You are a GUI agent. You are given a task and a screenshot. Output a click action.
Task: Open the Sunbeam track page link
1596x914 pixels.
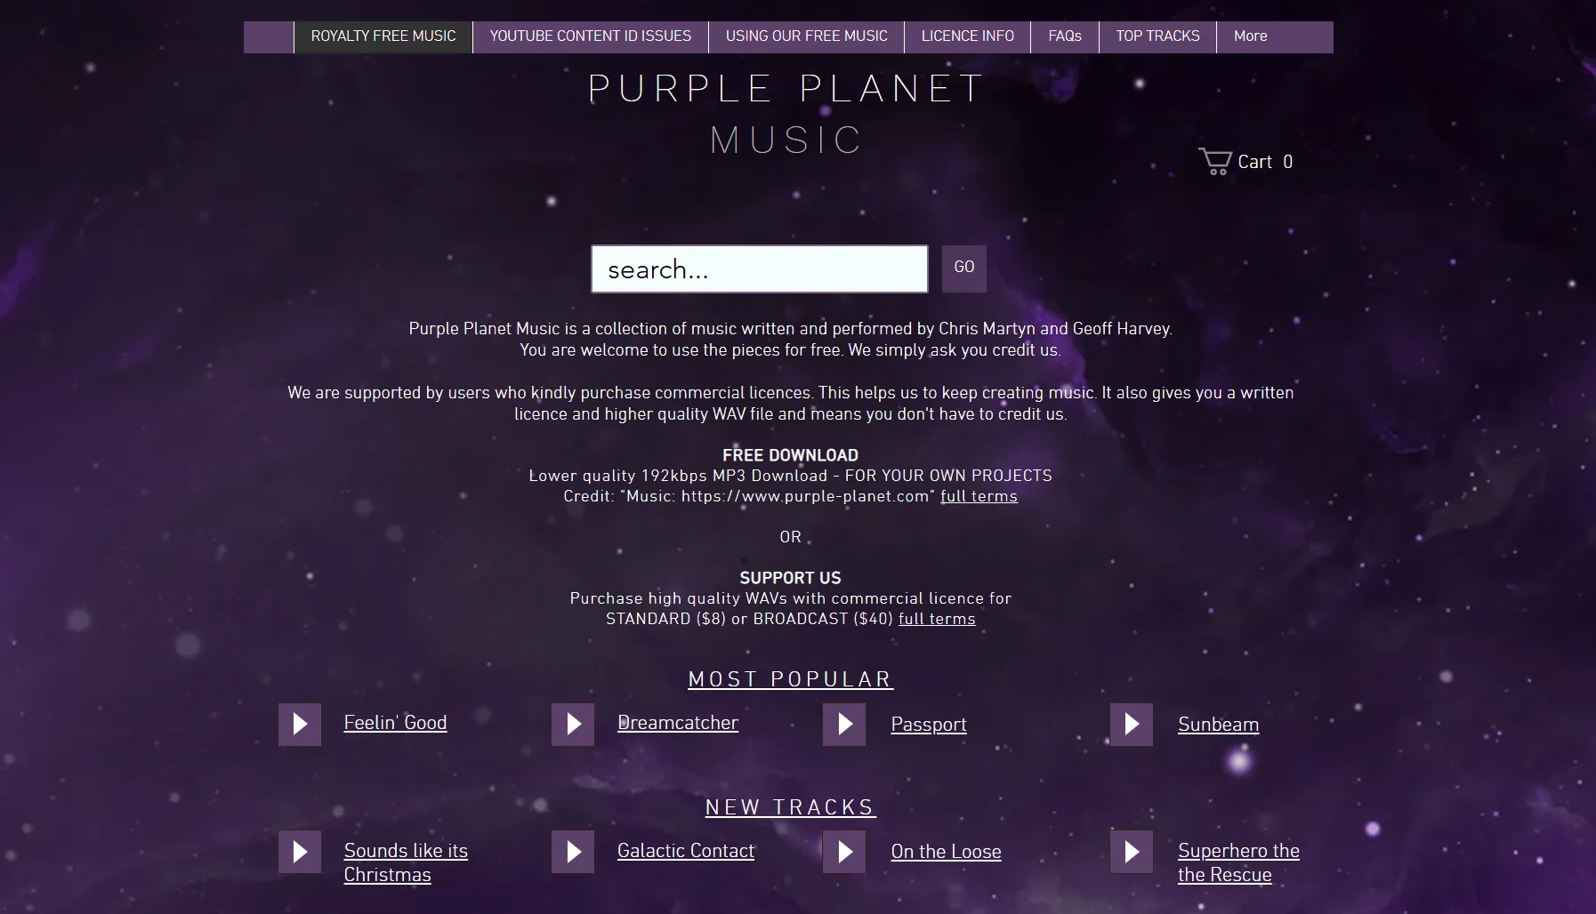1218,724
